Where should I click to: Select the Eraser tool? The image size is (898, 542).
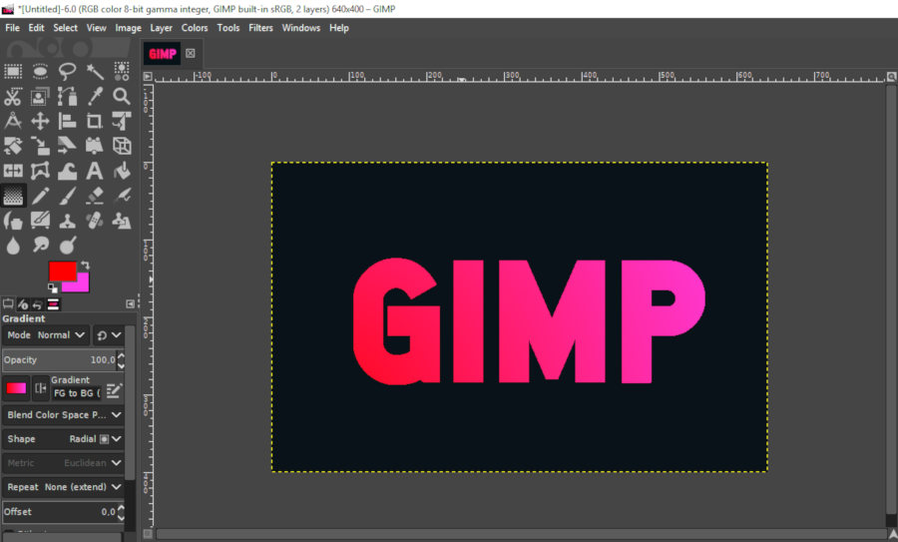click(x=95, y=196)
